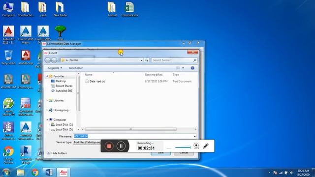Launch Civil 3D 2015 Metric shortcut

26,34
